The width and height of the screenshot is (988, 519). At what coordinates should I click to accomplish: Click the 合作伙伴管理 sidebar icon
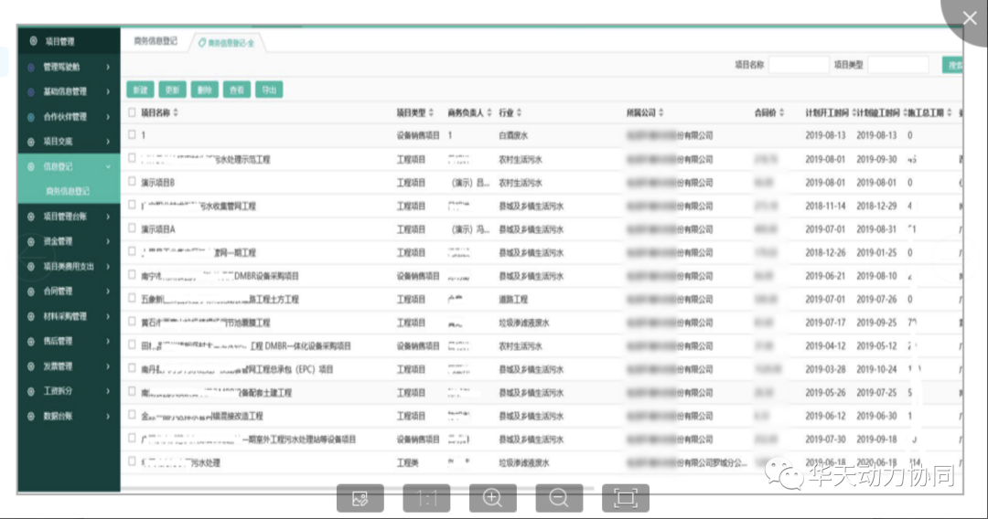[31, 117]
